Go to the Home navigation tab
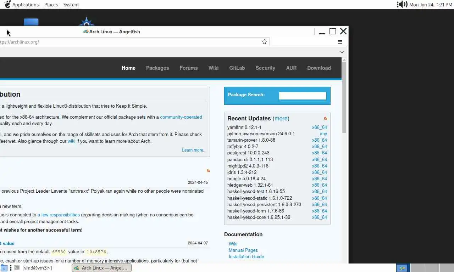 pos(128,68)
